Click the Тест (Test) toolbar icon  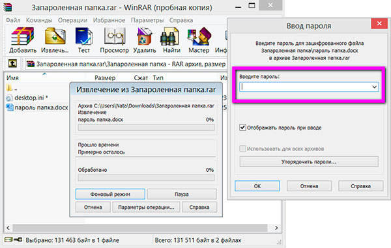coord(84,36)
